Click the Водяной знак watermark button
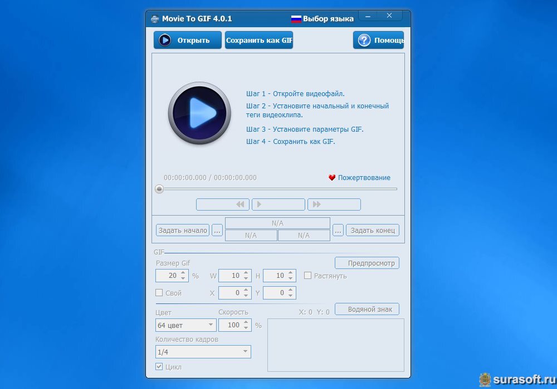 367,309
